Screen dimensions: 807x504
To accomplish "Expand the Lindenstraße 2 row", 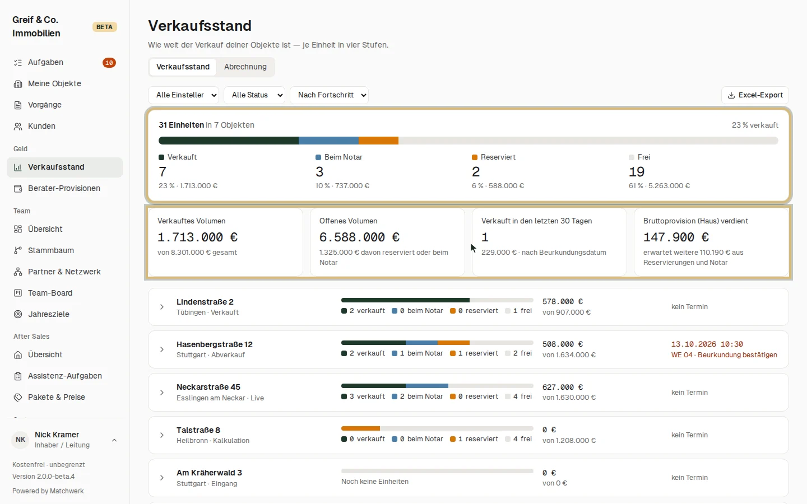I will pos(162,307).
